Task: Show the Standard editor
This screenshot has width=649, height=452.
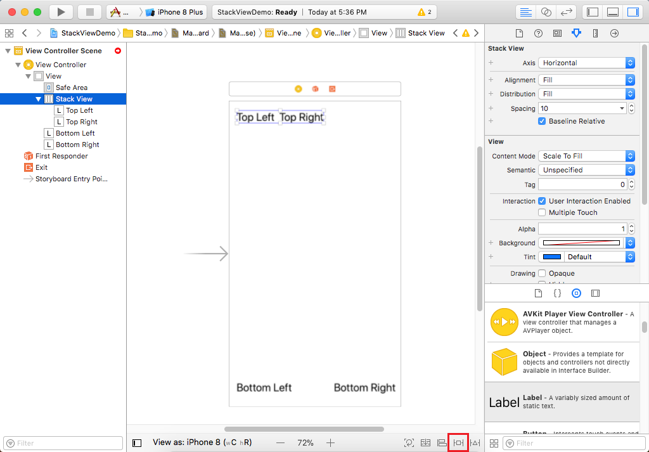Action: point(525,12)
